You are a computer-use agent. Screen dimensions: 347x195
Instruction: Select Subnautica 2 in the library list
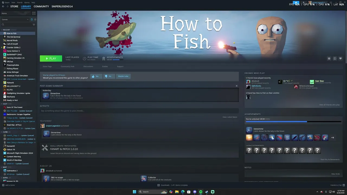pos(12,171)
